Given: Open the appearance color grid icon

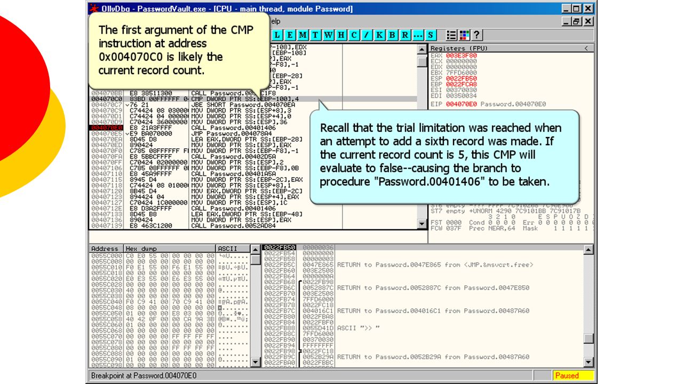Looking at the screenshot, I should click(464, 35).
